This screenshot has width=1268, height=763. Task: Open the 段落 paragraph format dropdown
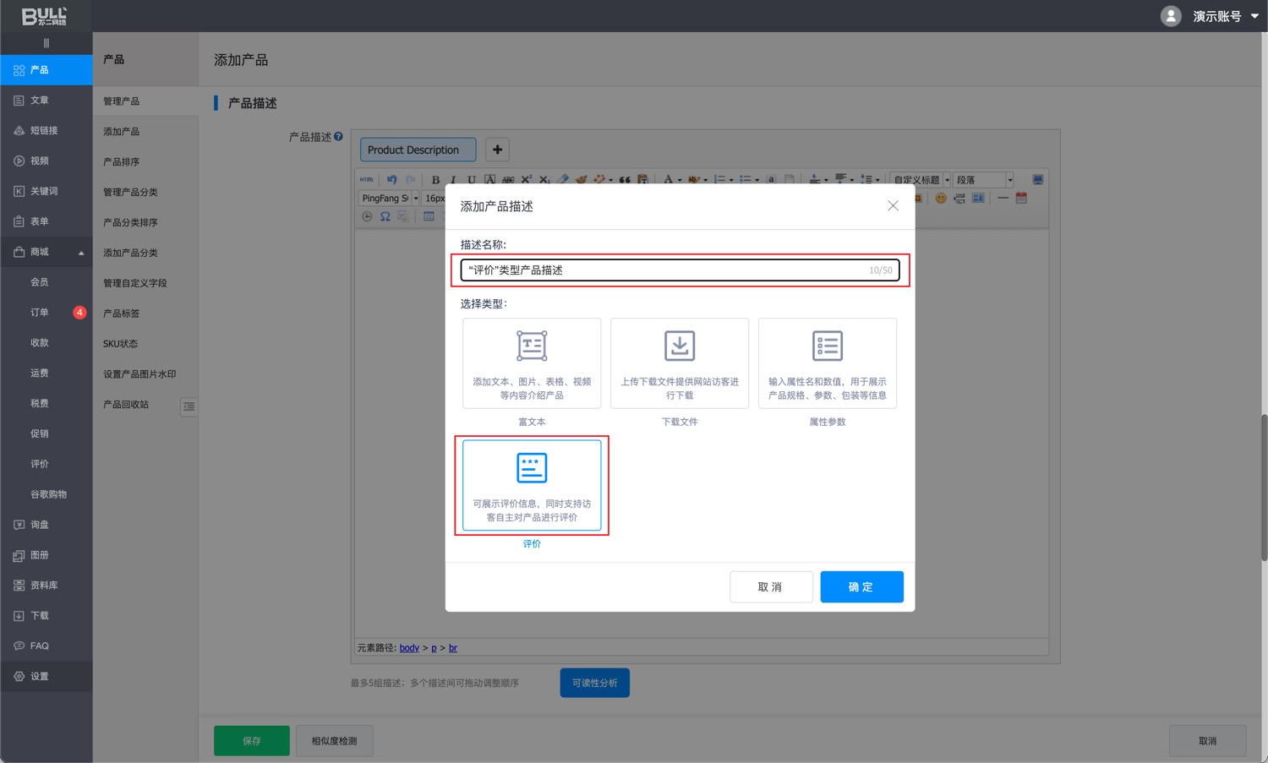click(984, 179)
